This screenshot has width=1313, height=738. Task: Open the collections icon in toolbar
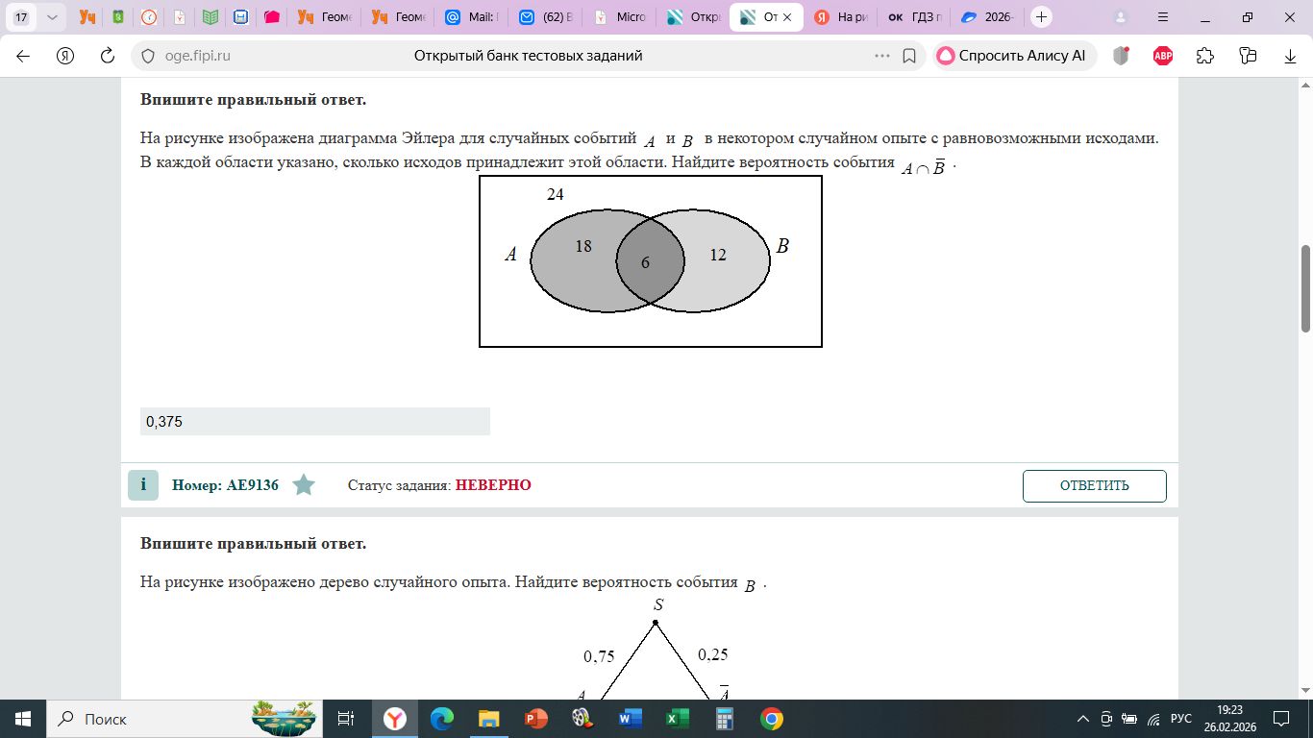pos(1248,56)
